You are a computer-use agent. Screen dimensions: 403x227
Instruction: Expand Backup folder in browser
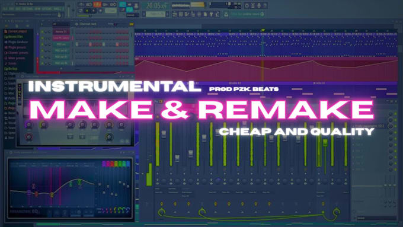coord(11,69)
